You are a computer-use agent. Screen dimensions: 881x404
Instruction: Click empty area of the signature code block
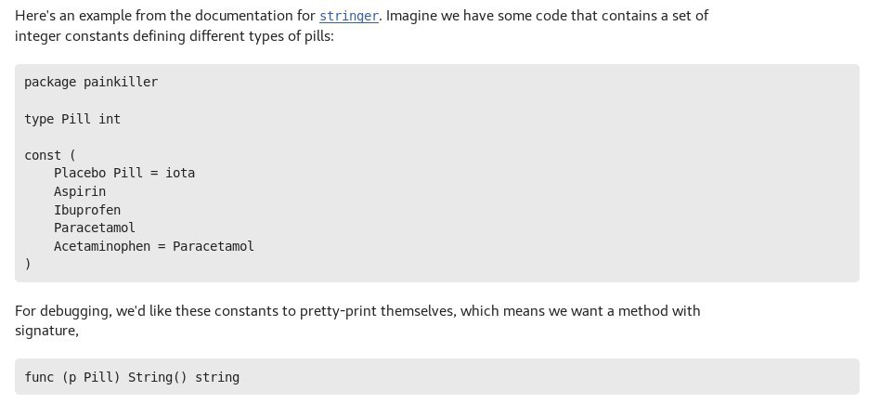(557, 377)
